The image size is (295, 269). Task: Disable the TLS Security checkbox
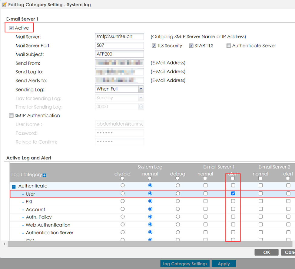click(x=154, y=46)
